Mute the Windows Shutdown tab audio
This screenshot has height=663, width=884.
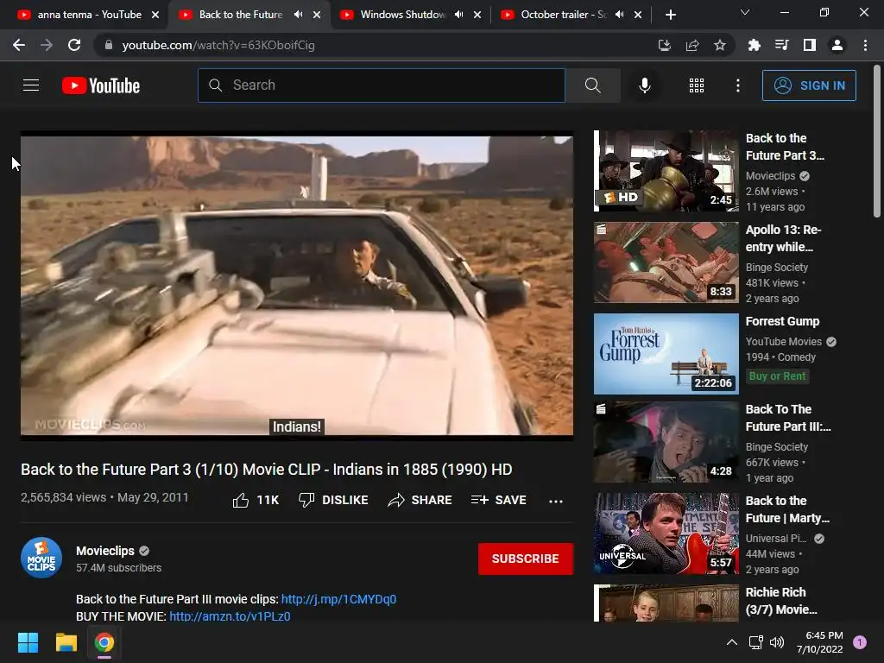click(459, 15)
